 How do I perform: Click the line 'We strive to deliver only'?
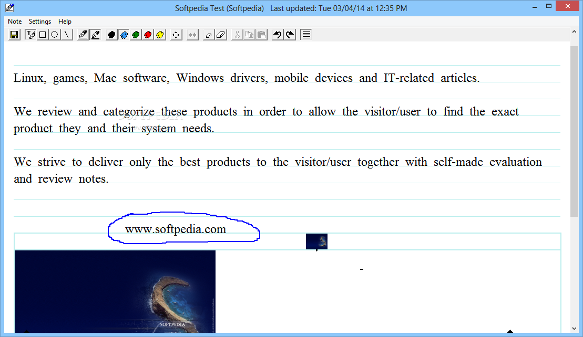coord(278,162)
